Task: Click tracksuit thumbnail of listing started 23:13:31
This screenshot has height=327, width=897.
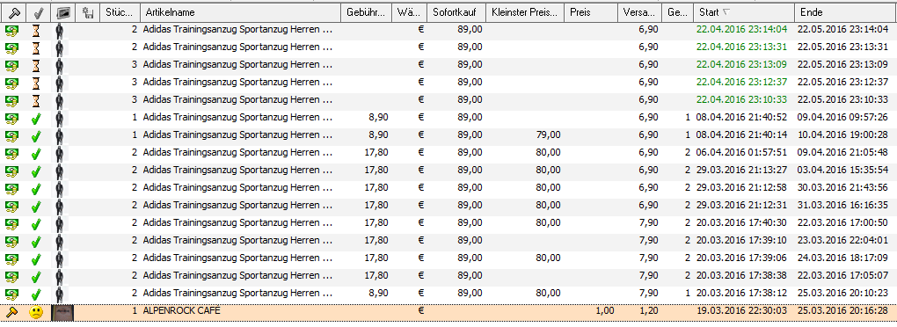Action: click(x=60, y=48)
